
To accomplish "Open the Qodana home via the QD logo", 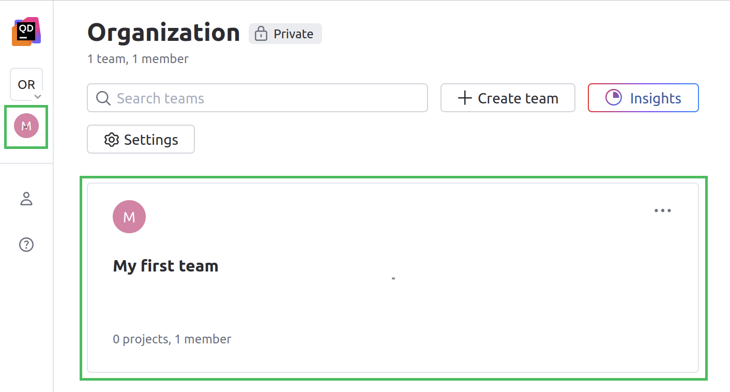I will click(26, 31).
